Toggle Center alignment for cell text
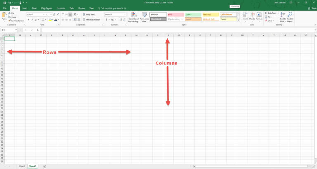 (66, 20)
